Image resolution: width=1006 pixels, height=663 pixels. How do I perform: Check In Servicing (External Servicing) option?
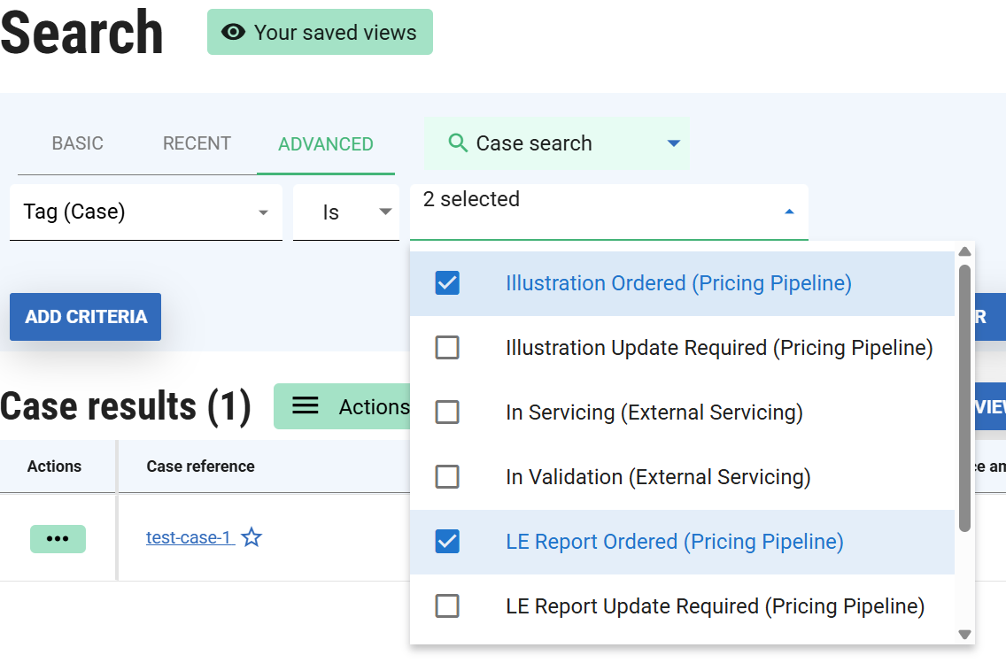447,412
